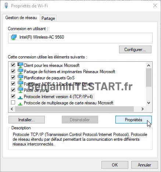Screen dimensions: 161x172
Task: Select Protocole de multiplexage de carte réseau text
Action: [68, 103]
